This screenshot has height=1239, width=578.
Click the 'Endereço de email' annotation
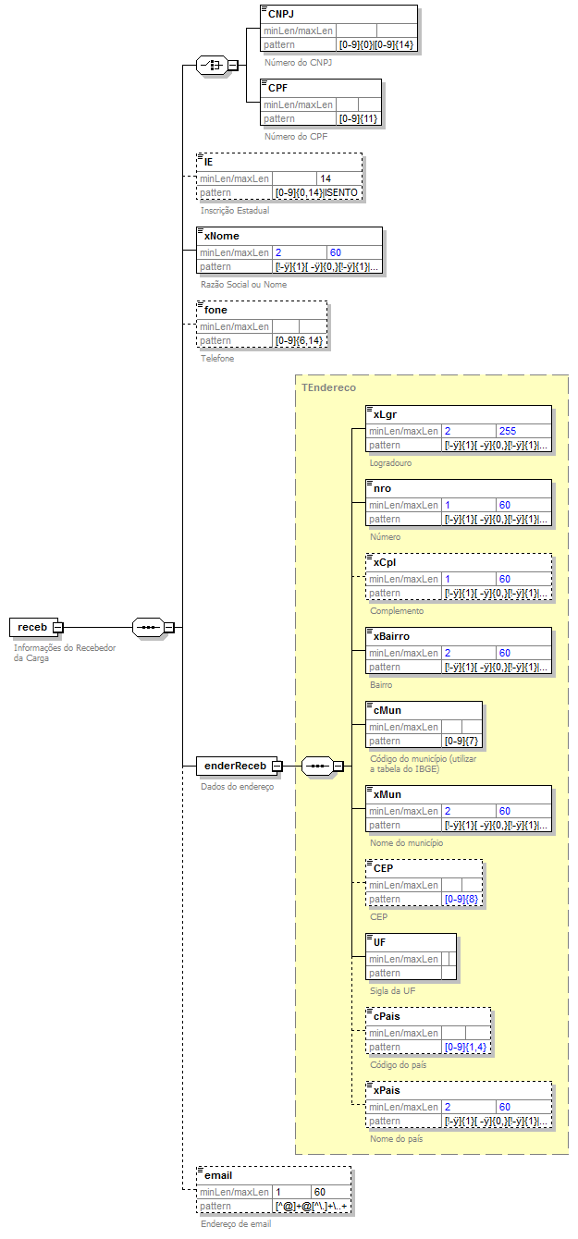236,1223
